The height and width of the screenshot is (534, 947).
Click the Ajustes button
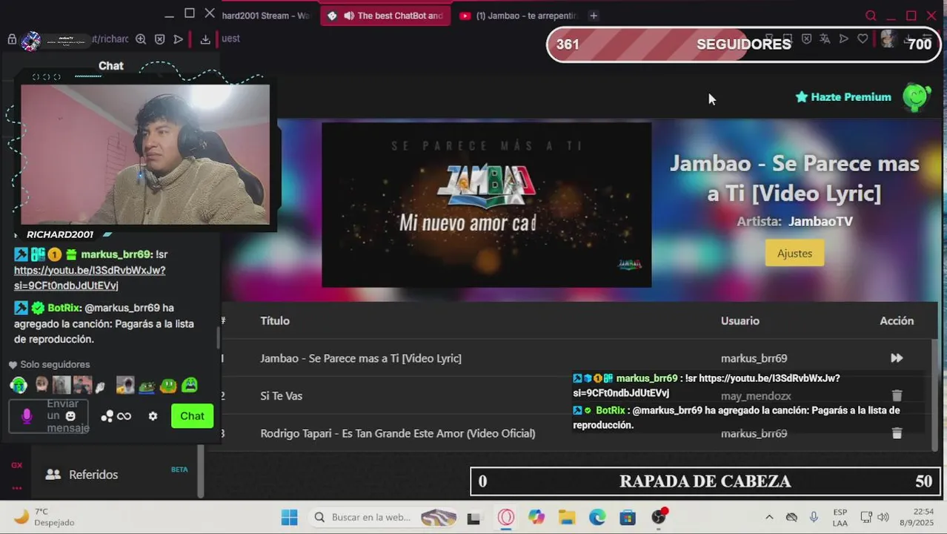(794, 253)
